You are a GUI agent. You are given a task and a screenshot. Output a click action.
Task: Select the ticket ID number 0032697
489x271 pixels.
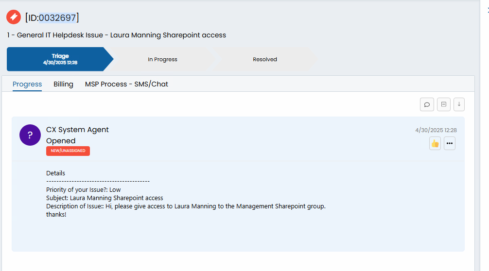(57, 18)
